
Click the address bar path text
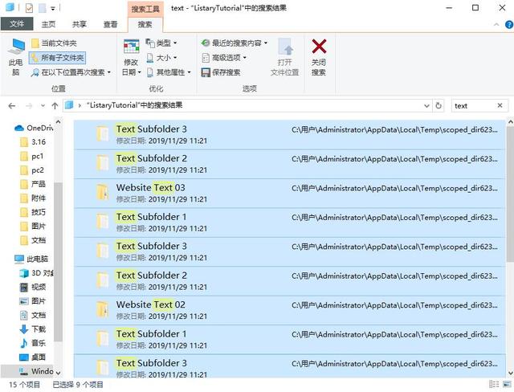[134, 105]
